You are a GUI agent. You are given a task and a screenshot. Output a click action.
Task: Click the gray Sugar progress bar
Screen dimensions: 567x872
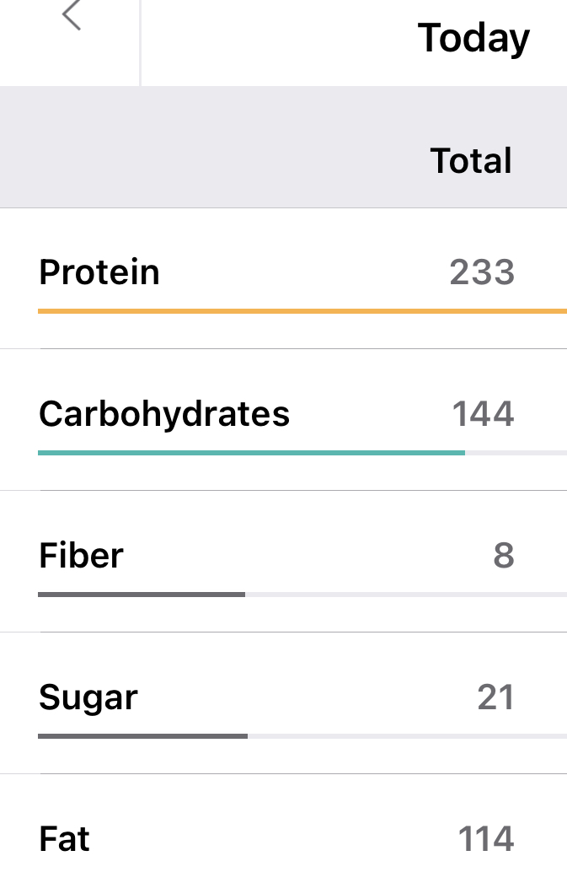pos(142,736)
